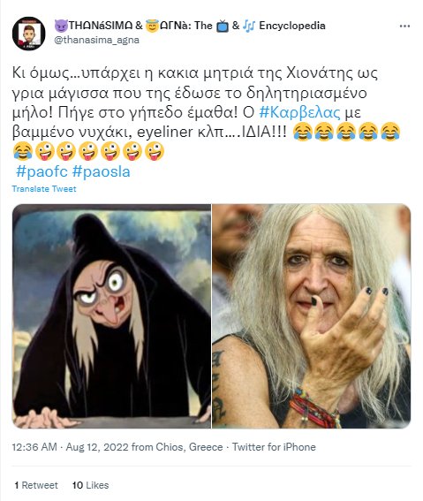Click the TV emoji in display name
Viewport: 423px width, 501px height.
point(223,26)
